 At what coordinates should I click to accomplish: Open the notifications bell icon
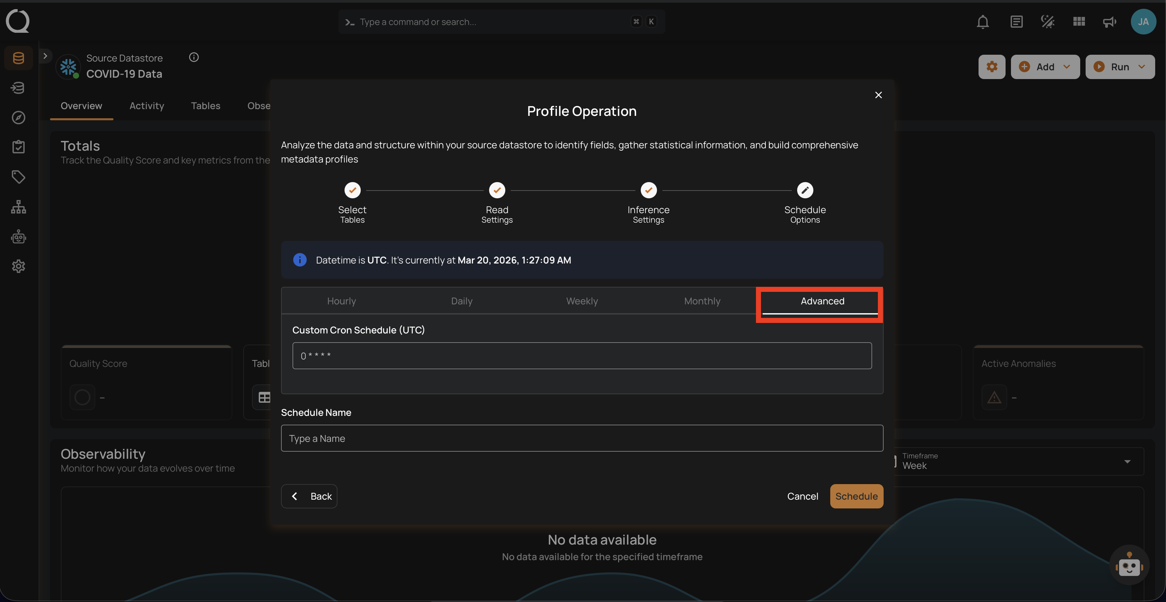click(983, 21)
